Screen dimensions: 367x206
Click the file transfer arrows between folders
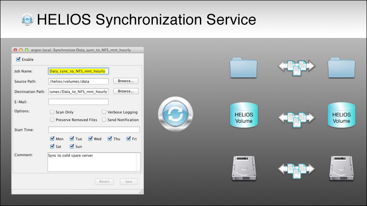pos(297,68)
